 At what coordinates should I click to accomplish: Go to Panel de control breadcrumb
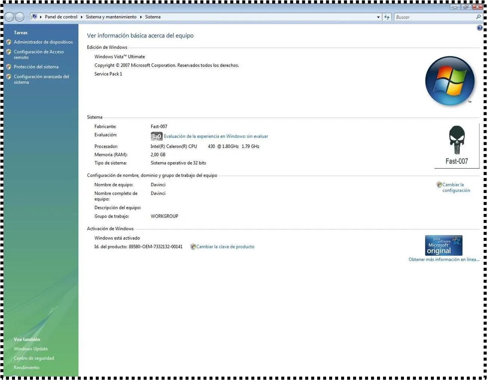[x=61, y=17]
